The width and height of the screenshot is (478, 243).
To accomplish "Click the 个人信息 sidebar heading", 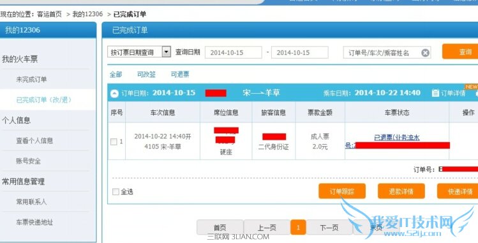I will coord(16,120).
